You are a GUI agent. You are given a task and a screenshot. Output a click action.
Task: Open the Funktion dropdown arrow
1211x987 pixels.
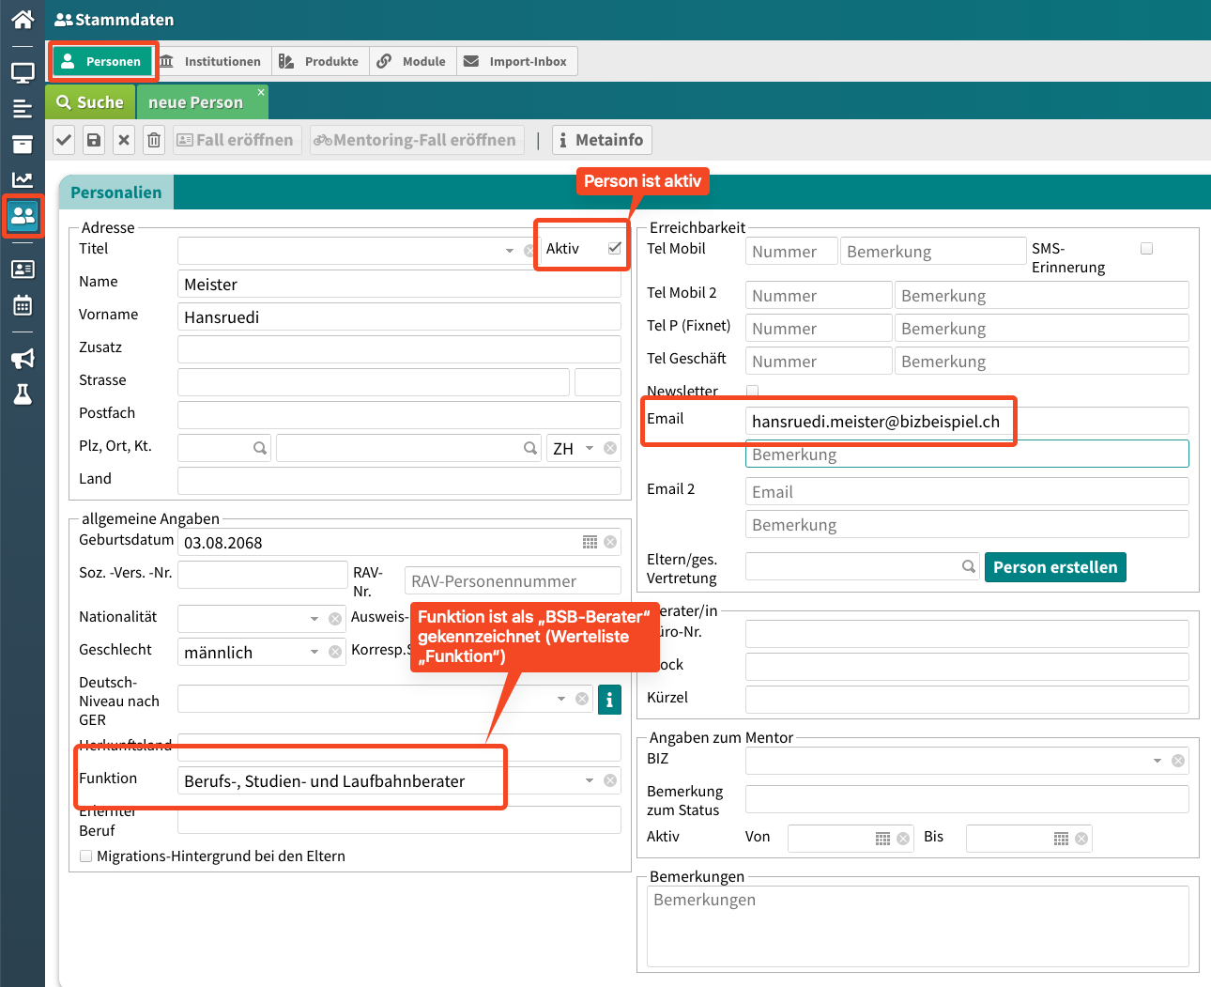click(x=590, y=780)
